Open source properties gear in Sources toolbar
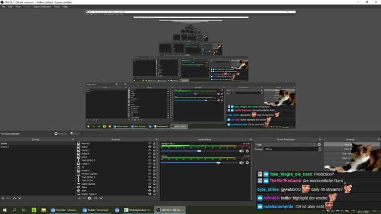The image size is (381, 214). point(90,198)
